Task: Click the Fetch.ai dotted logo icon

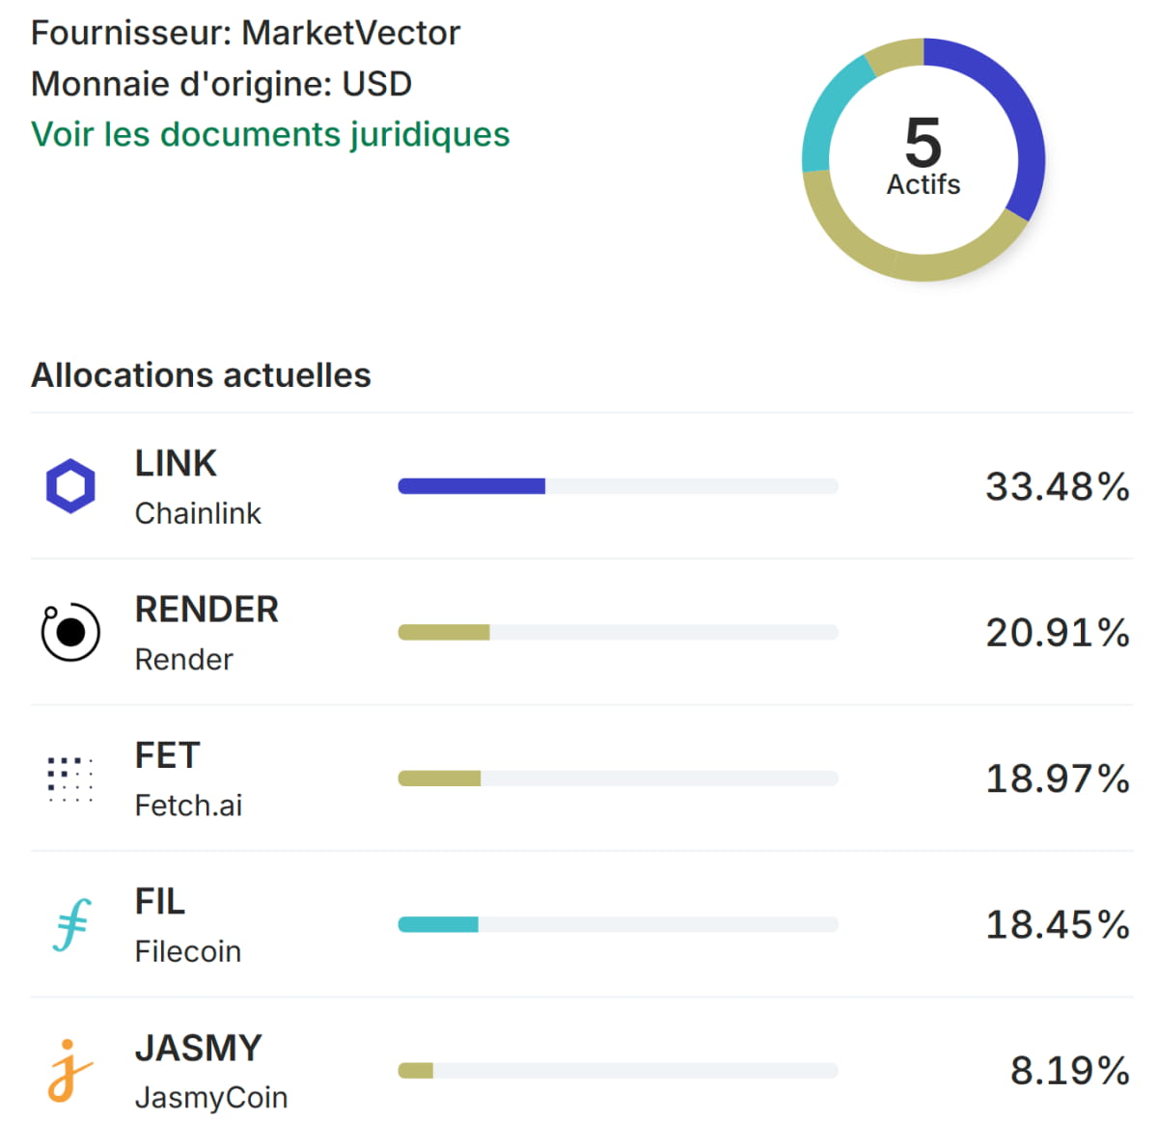Action: [70, 779]
